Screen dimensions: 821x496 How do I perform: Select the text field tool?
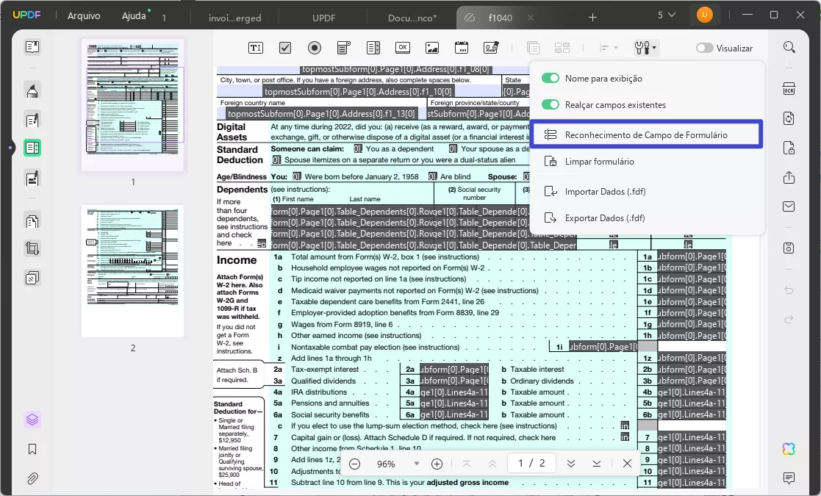tap(256, 48)
